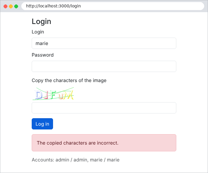Click the green letter F in captcha

tap(53, 94)
